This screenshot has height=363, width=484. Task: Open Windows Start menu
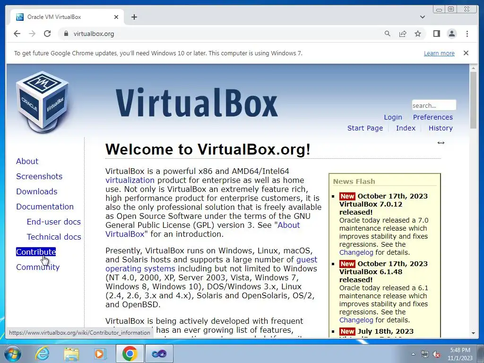pyautogui.click(x=13, y=354)
